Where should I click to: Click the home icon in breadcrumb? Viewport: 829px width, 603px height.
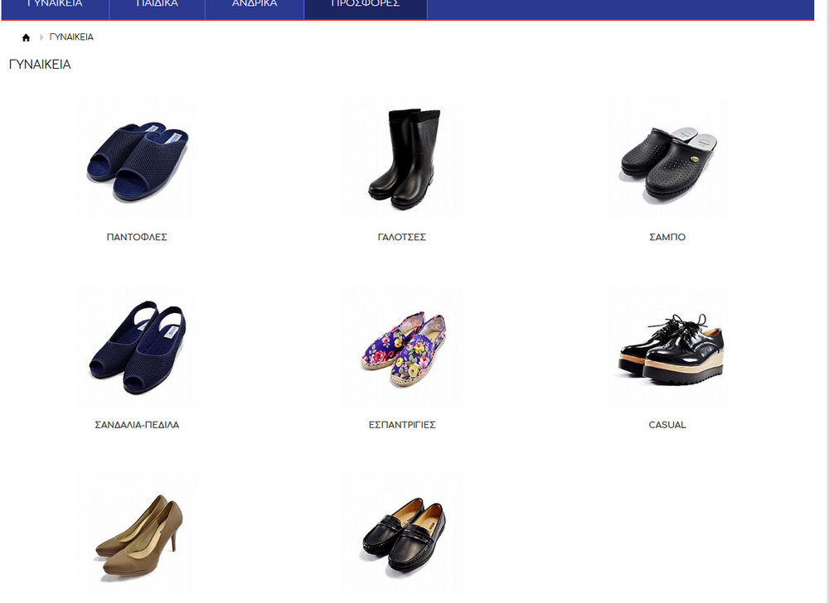coord(26,37)
